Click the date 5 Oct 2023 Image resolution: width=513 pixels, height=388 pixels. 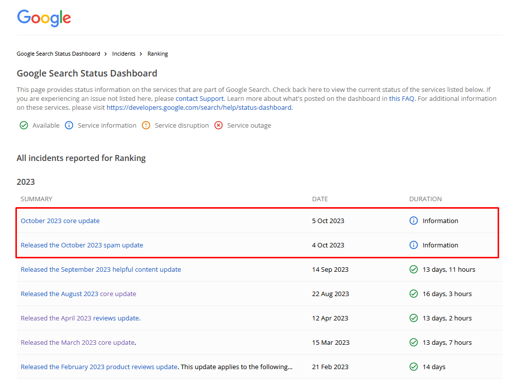pos(328,221)
